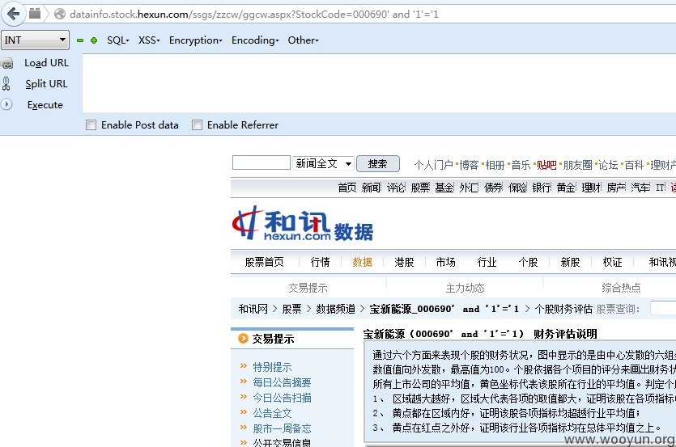The width and height of the screenshot is (676, 447).
Task: Click Load URL button
Action: (46, 63)
